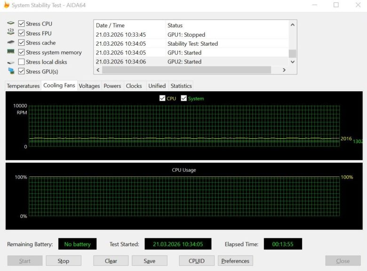Toggle the Stress system memory checkbox

[21, 52]
